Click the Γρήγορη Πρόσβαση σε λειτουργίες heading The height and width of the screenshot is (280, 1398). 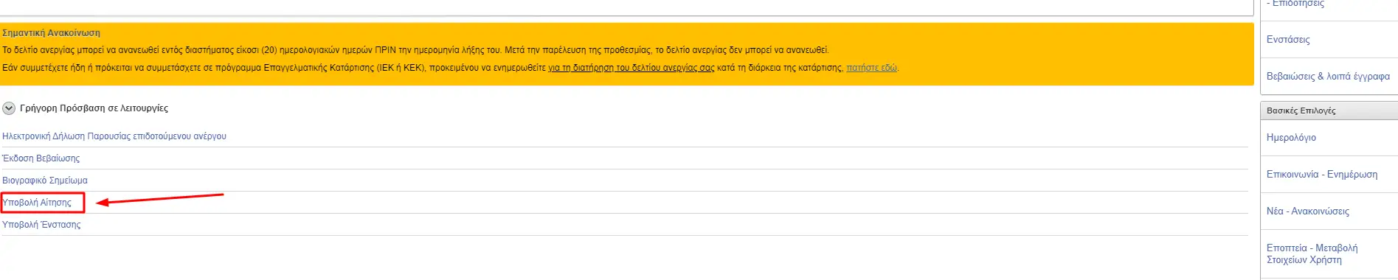(94, 108)
